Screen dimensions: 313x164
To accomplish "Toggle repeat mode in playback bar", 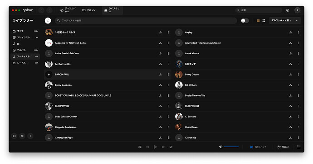I will pos(171,147).
